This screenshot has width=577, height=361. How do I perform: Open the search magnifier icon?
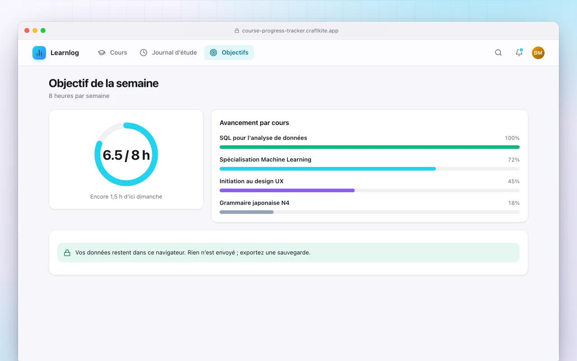[498, 53]
